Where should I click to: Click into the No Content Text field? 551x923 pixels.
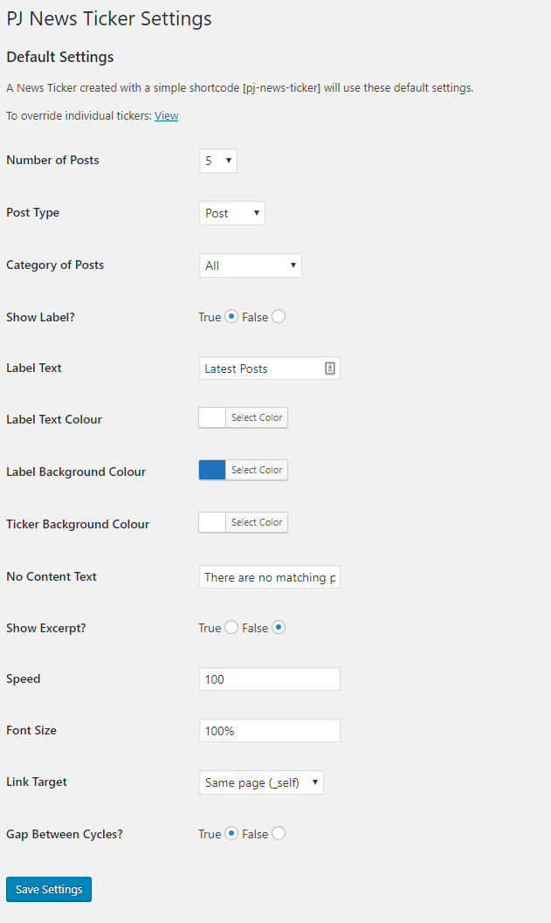coord(270,577)
